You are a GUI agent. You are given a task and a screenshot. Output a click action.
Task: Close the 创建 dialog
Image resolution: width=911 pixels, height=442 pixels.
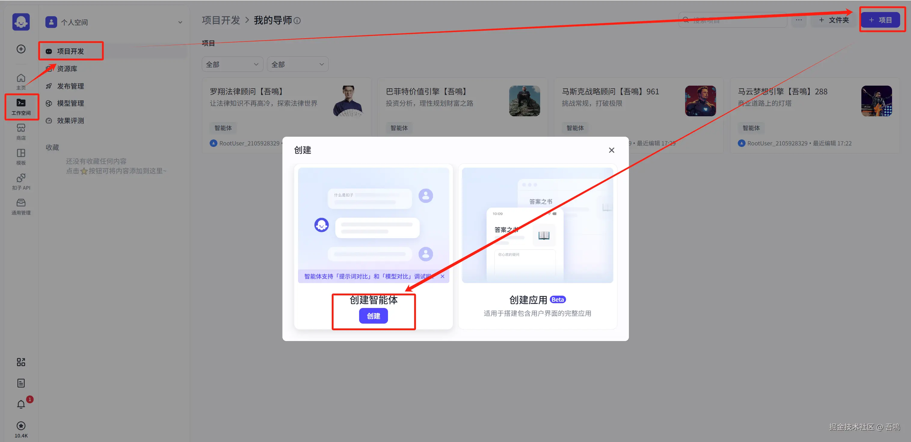[x=611, y=150]
